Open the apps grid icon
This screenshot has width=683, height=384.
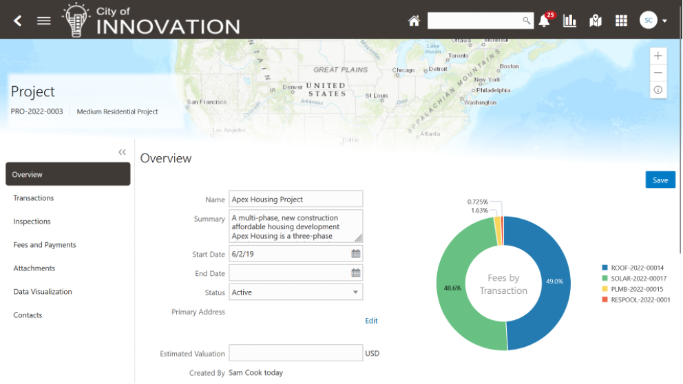click(x=621, y=21)
